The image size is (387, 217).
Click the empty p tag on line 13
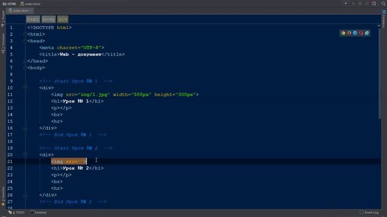click(x=62, y=108)
